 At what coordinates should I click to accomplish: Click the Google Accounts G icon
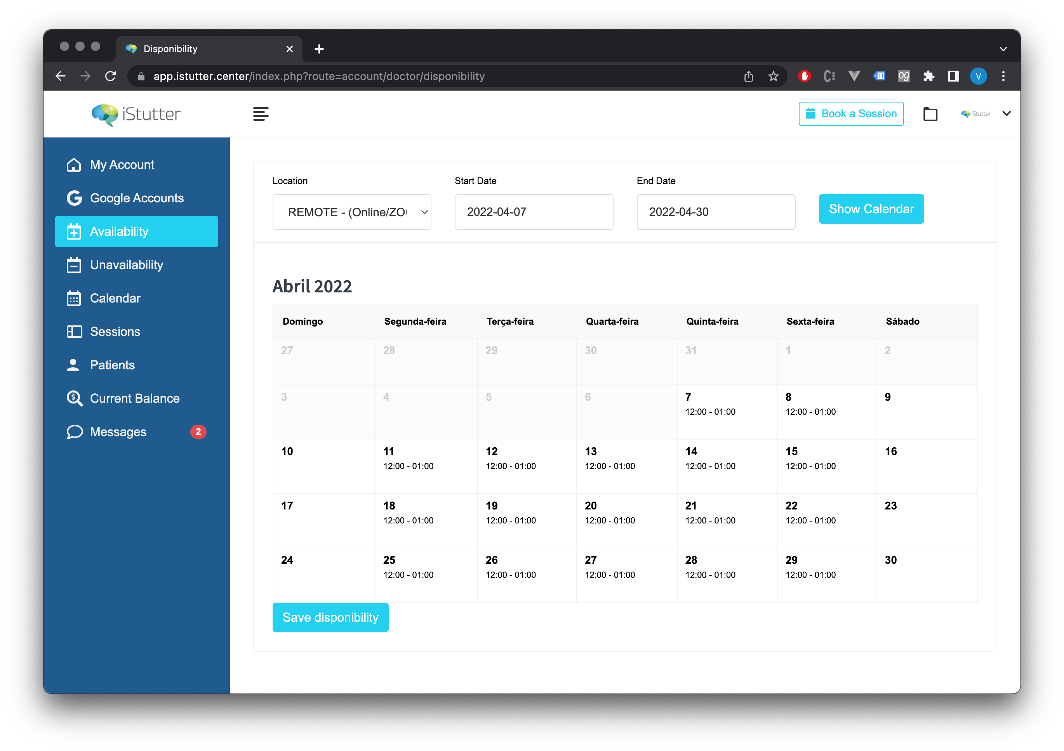74,198
